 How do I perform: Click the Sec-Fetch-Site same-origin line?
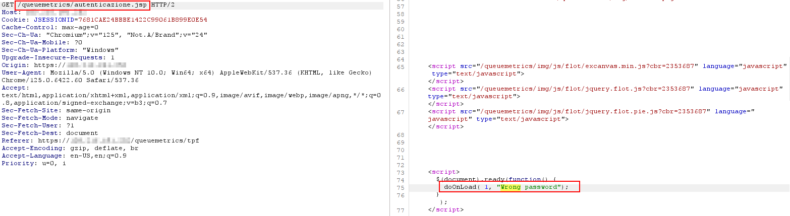50,110
